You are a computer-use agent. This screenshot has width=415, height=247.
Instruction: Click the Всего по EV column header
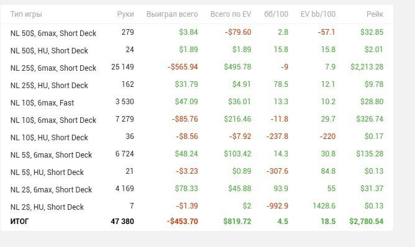pos(230,14)
